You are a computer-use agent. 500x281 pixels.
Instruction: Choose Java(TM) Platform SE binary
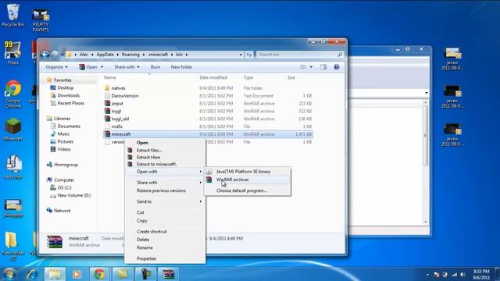click(x=248, y=172)
